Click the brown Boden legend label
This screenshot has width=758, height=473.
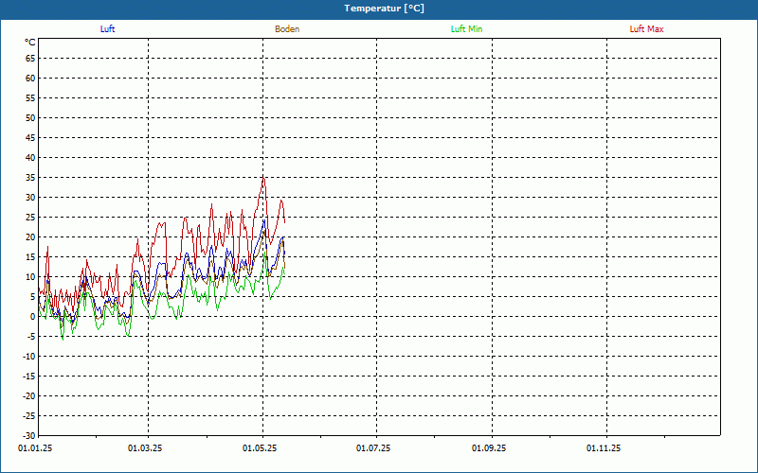[287, 29]
